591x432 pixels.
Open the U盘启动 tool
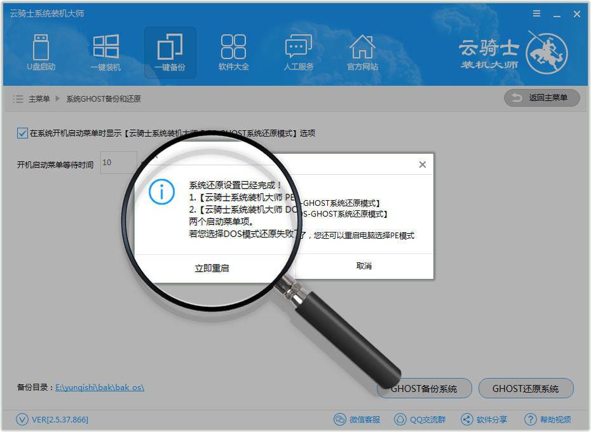[x=41, y=52]
